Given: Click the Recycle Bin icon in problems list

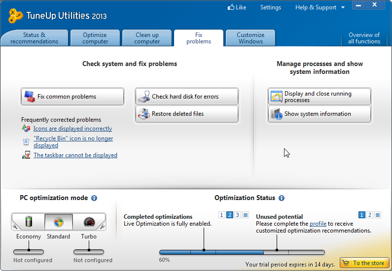Looking at the screenshot, I should click(x=26, y=142).
